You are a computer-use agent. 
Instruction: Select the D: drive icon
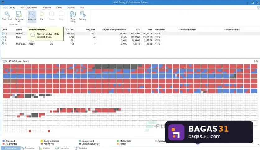click(3, 37)
